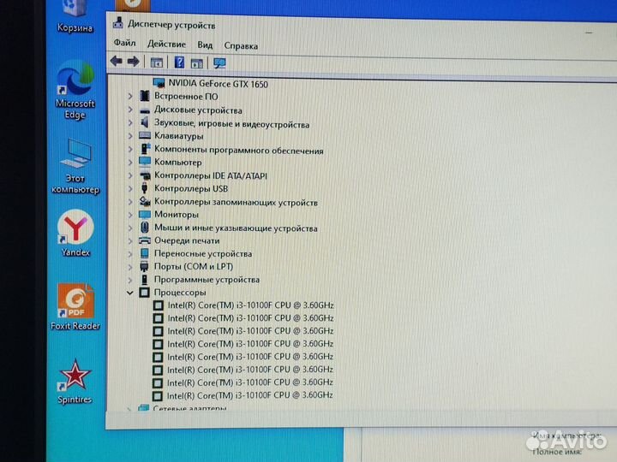Click the Процессоры category icon
This screenshot has width=617, height=462.
click(x=145, y=293)
